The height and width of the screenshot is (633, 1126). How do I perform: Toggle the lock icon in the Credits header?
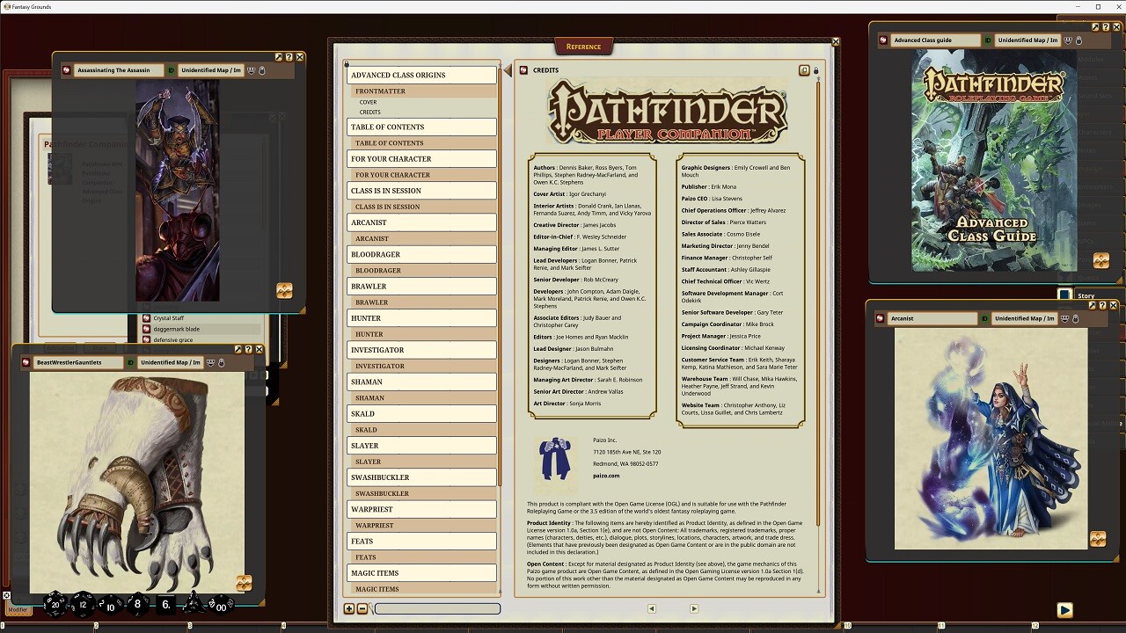pos(815,70)
